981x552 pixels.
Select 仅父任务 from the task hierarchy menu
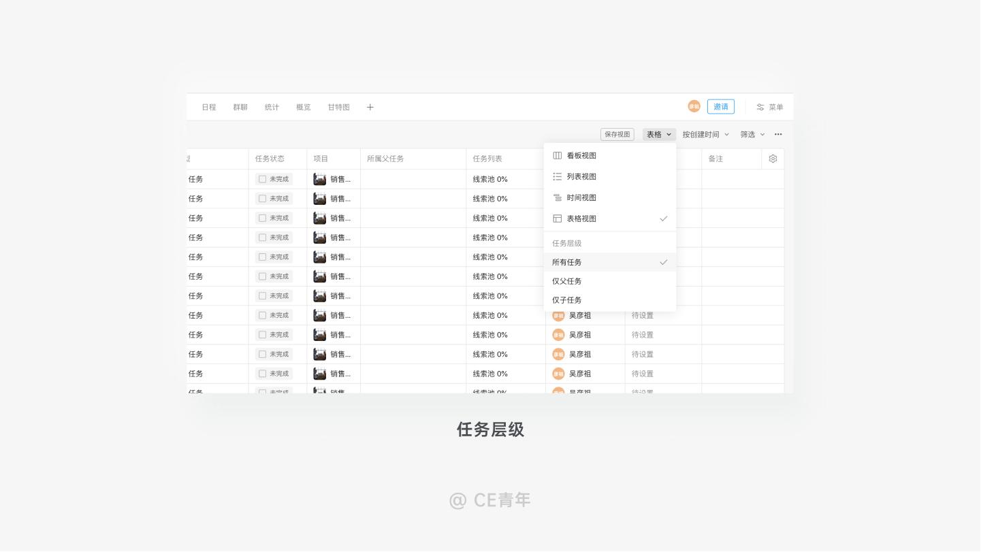[566, 281]
